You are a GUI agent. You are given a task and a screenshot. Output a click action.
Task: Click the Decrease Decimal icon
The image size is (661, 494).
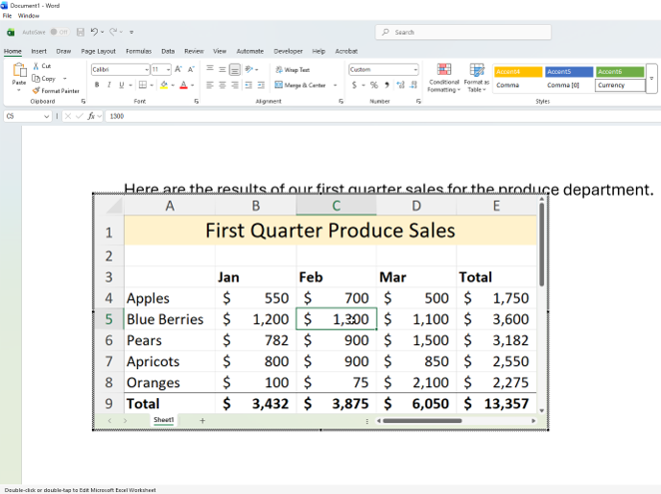pyautogui.click(x=413, y=85)
